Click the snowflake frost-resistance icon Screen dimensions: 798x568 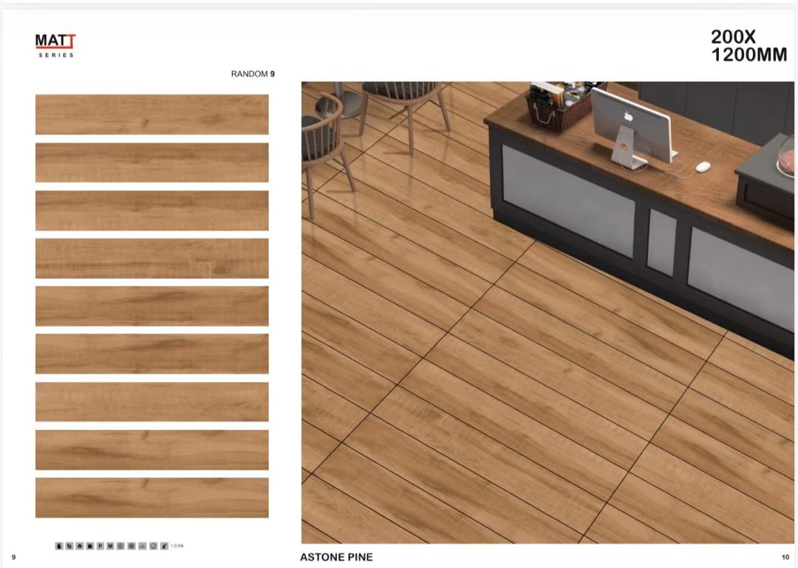pos(132,546)
